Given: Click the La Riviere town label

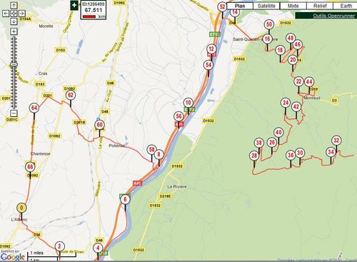Looking at the screenshot, I should (177, 186).
